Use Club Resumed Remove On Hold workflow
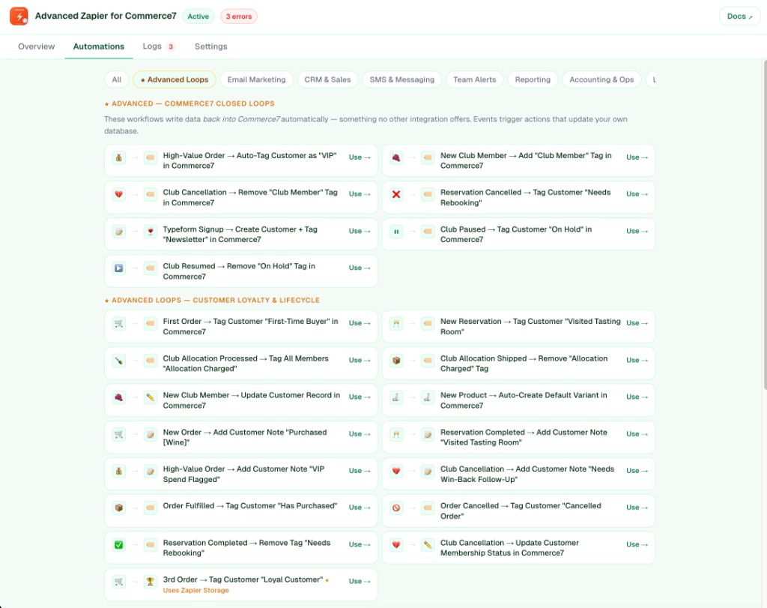 tap(360, 268)
